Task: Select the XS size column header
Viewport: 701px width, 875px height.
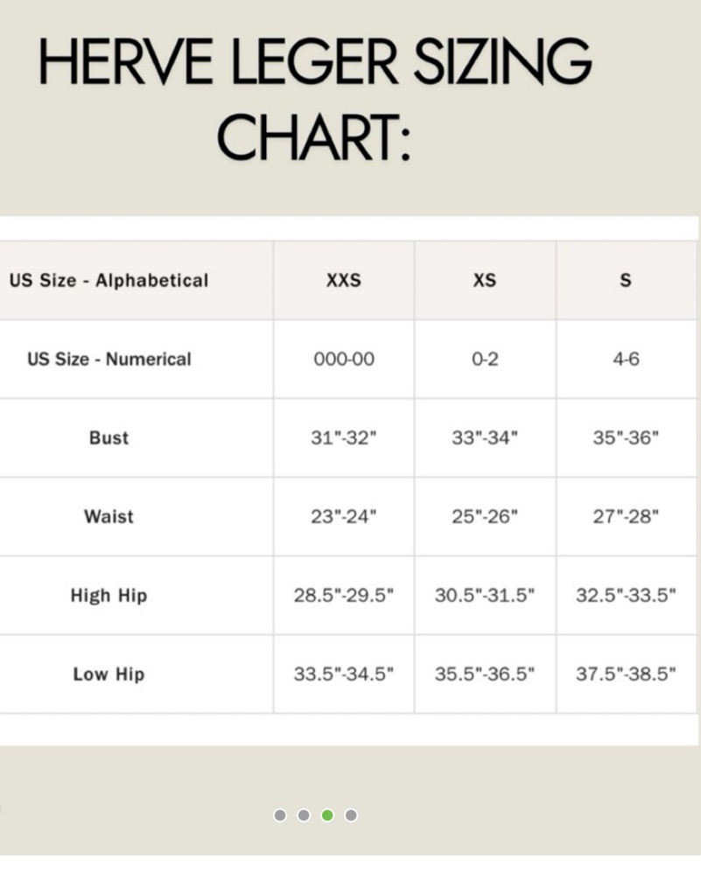Action: (485, 281)
